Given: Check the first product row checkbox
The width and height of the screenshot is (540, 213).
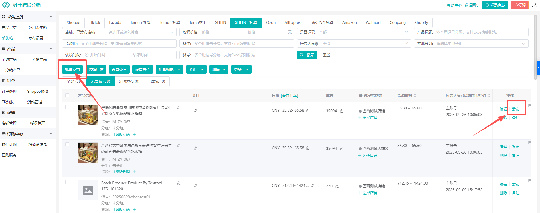Looking at the screenshot, I should pos(67,107).
